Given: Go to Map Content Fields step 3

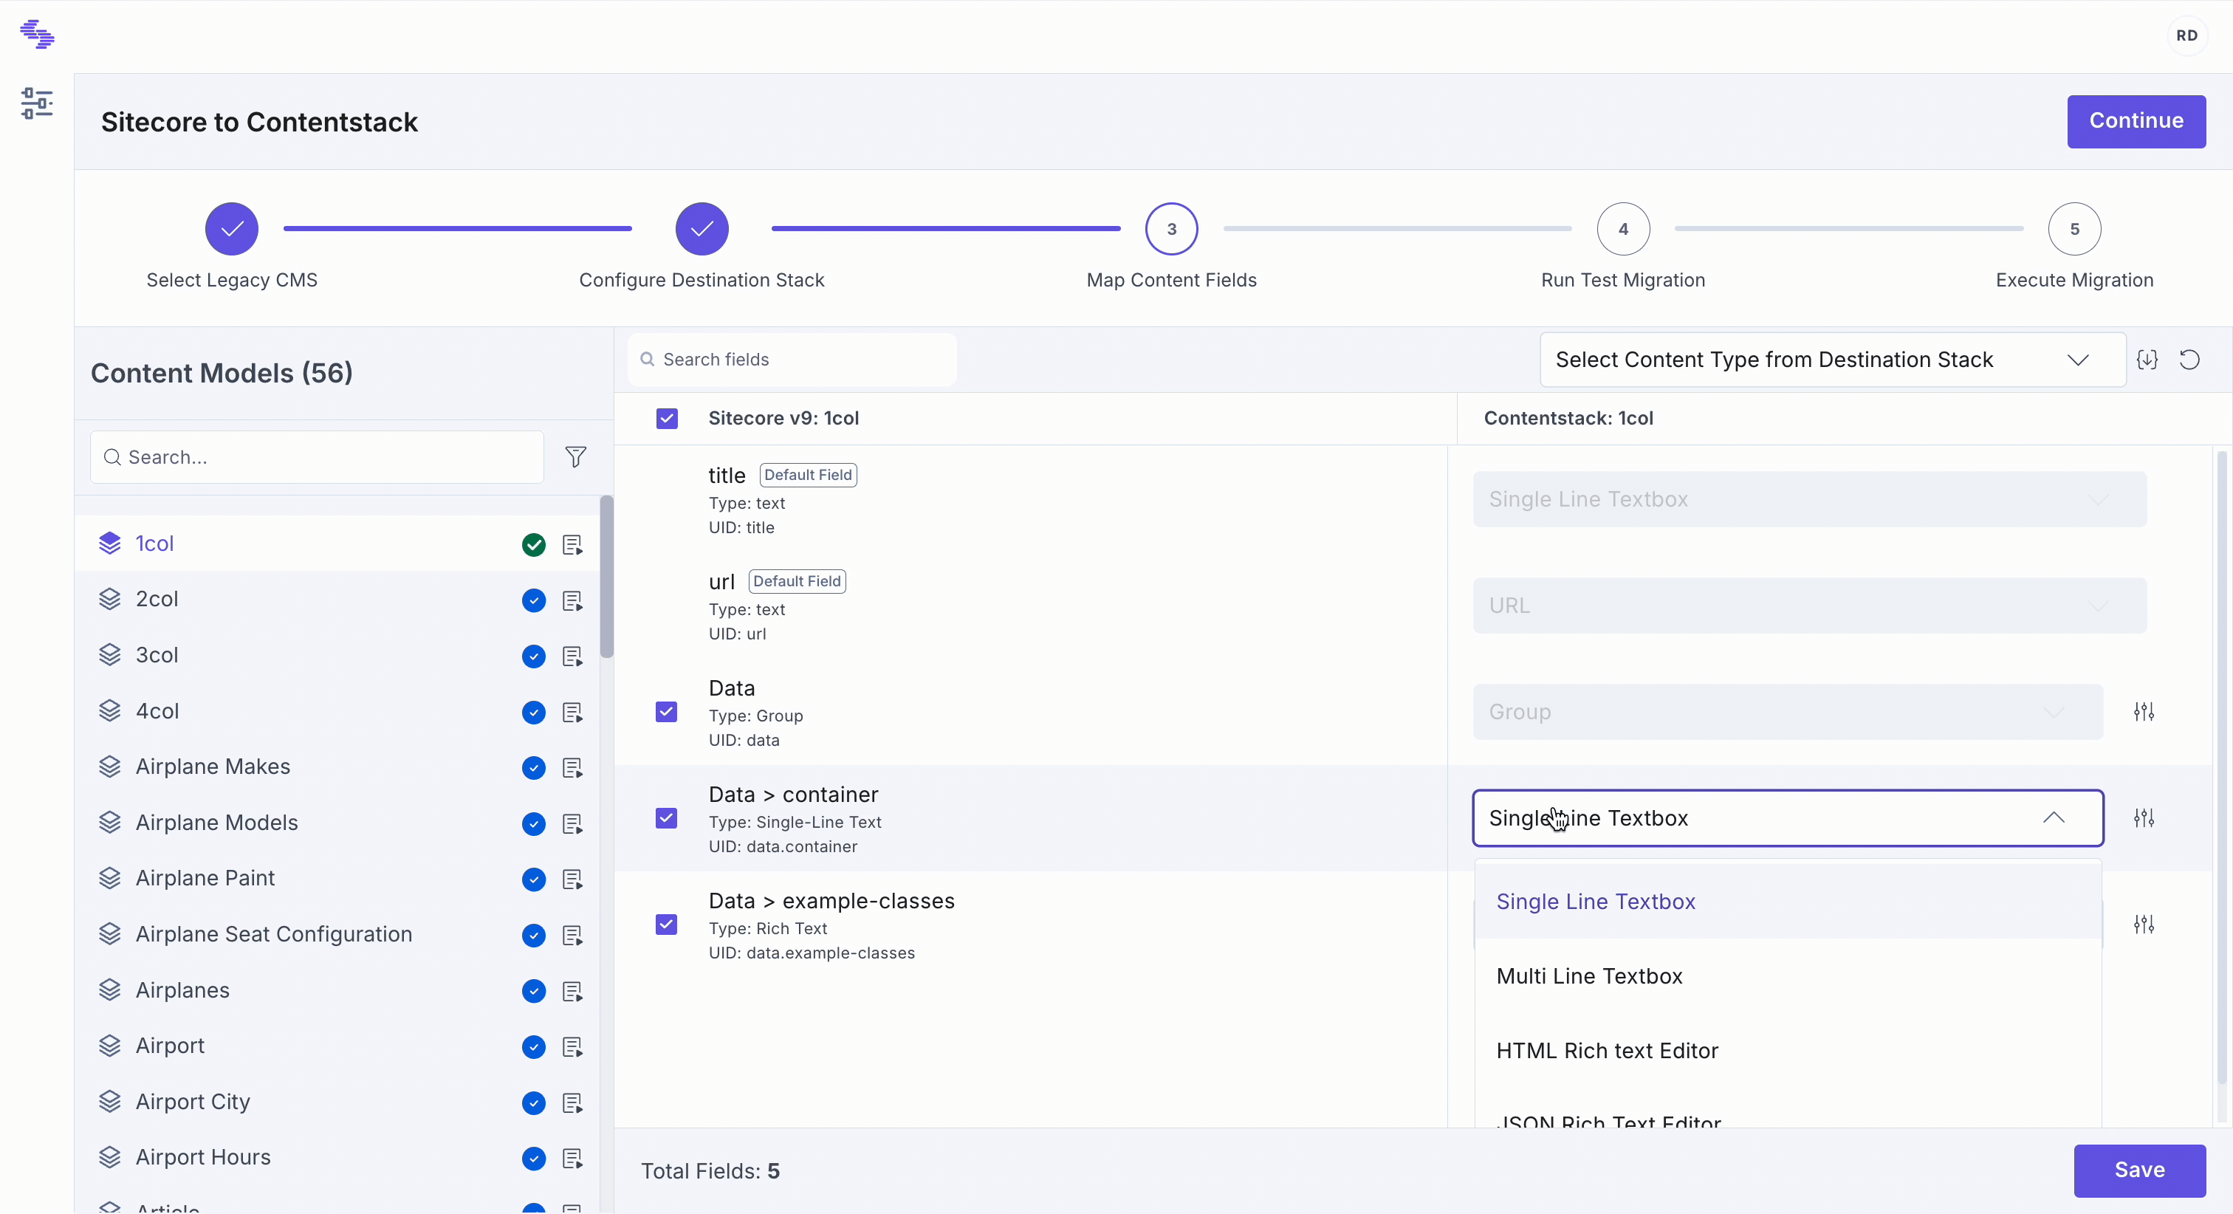Looking at the screenshot, I should (x=1171, y=229).
